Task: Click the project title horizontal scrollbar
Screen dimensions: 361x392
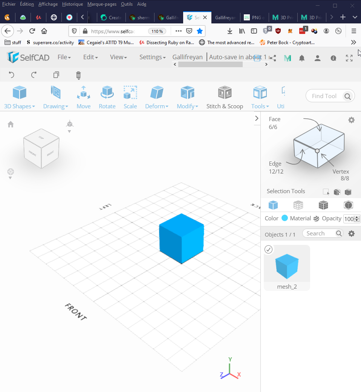Action: tap(210, 65)
